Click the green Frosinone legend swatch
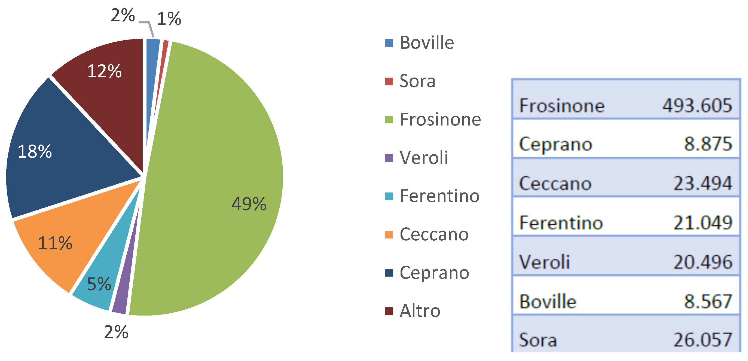The height and width of the screenshot is (361, 748). (x=389, y=120)
